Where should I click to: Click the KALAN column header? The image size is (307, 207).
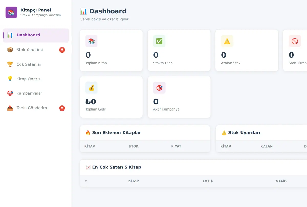click(267, 146)
